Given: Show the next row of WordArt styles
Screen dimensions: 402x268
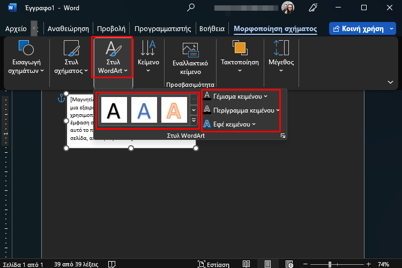Looking at the screenshot, I should click(194, 110).
